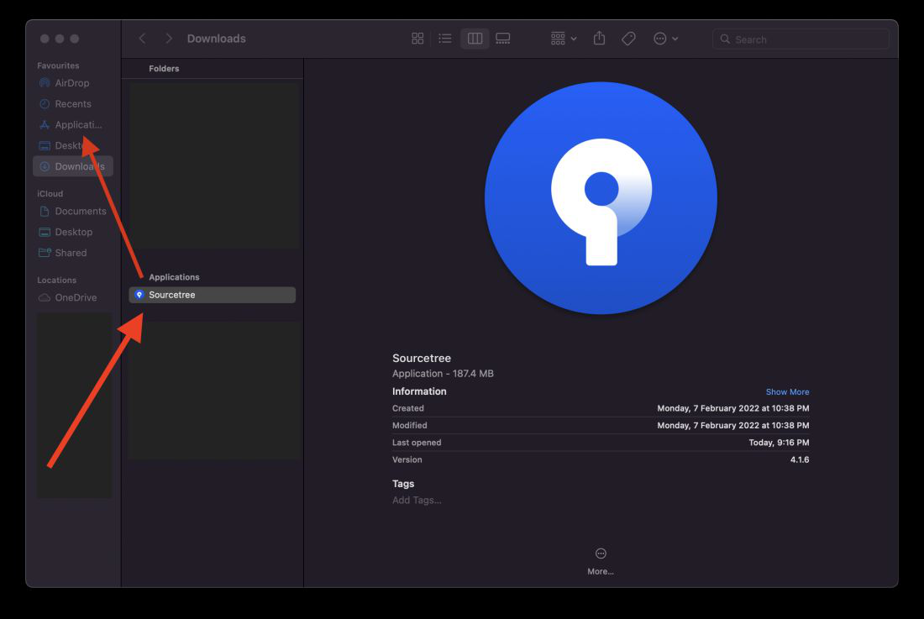924x619 pixels.
Task: Click the Folders group header
Action: coord(164,68)
